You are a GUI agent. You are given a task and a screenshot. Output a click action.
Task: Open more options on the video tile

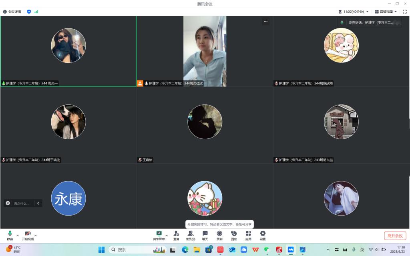[265, 21]
